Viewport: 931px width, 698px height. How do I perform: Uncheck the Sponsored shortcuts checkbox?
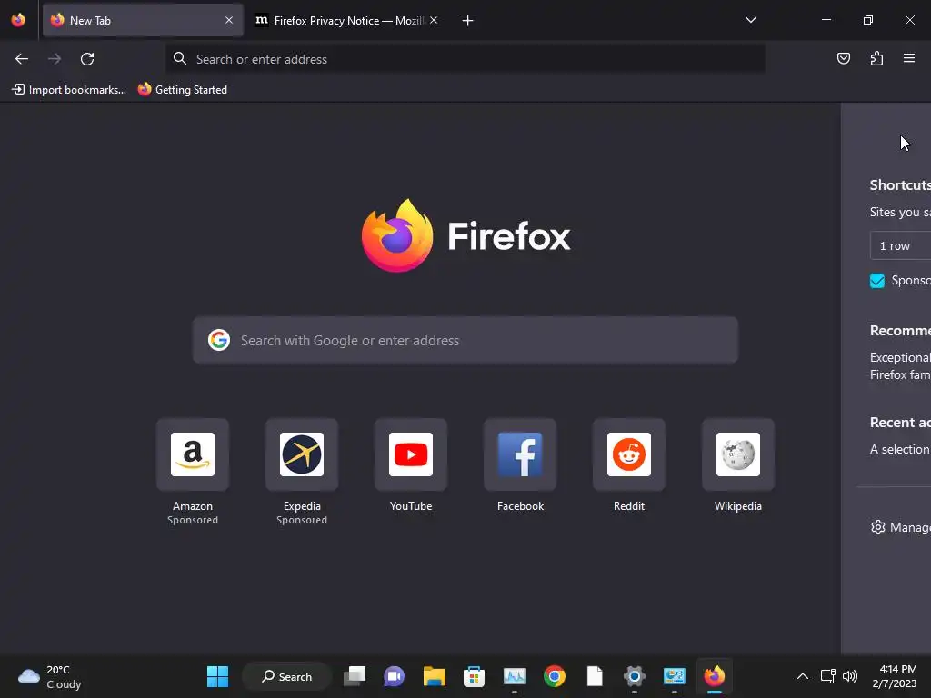pos(877,281)
